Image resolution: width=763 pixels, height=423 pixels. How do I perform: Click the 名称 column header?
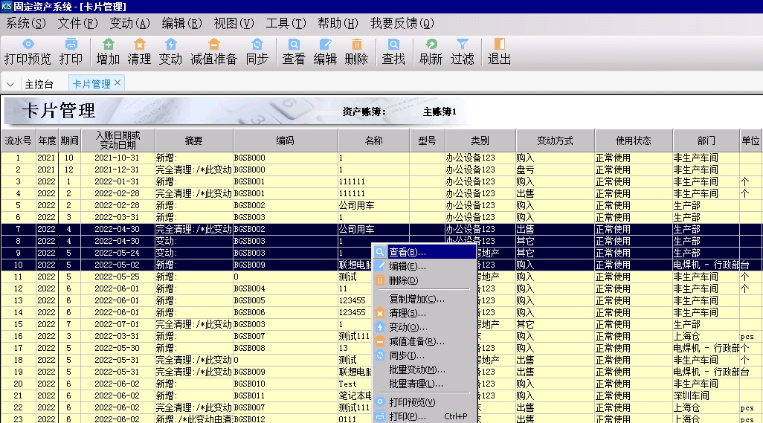[x=374, y=141]
